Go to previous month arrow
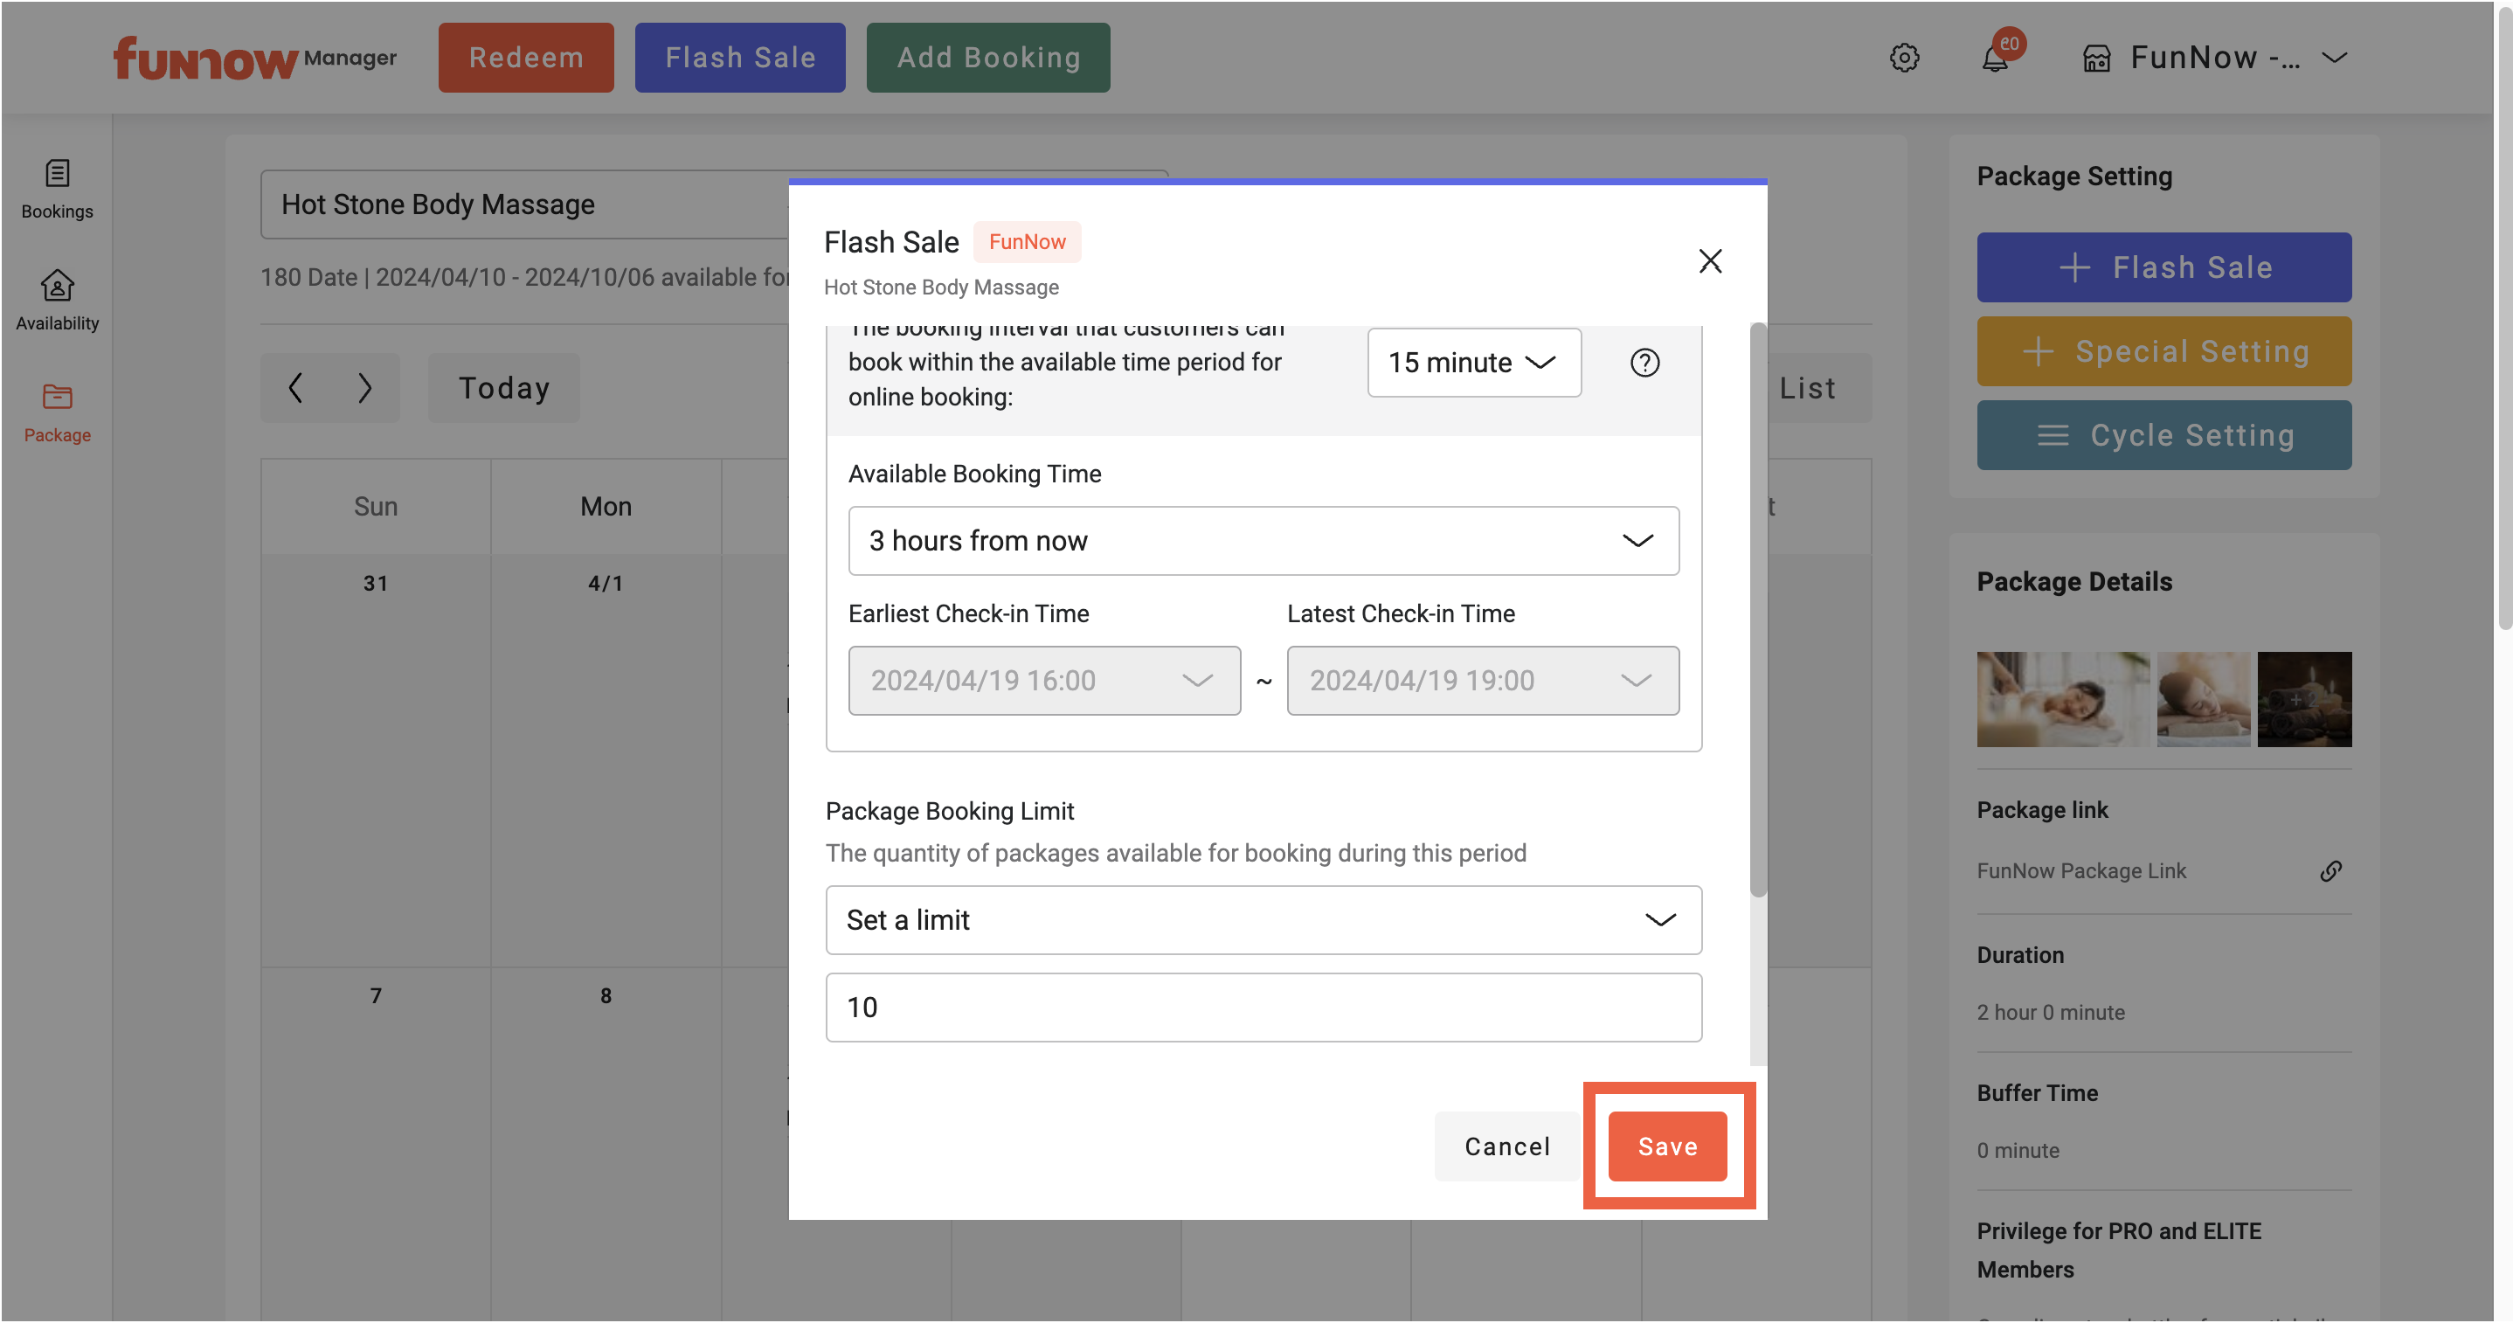Image resolution: width=2513 pixels, height=1323 pixels. (x=294, y=387)
